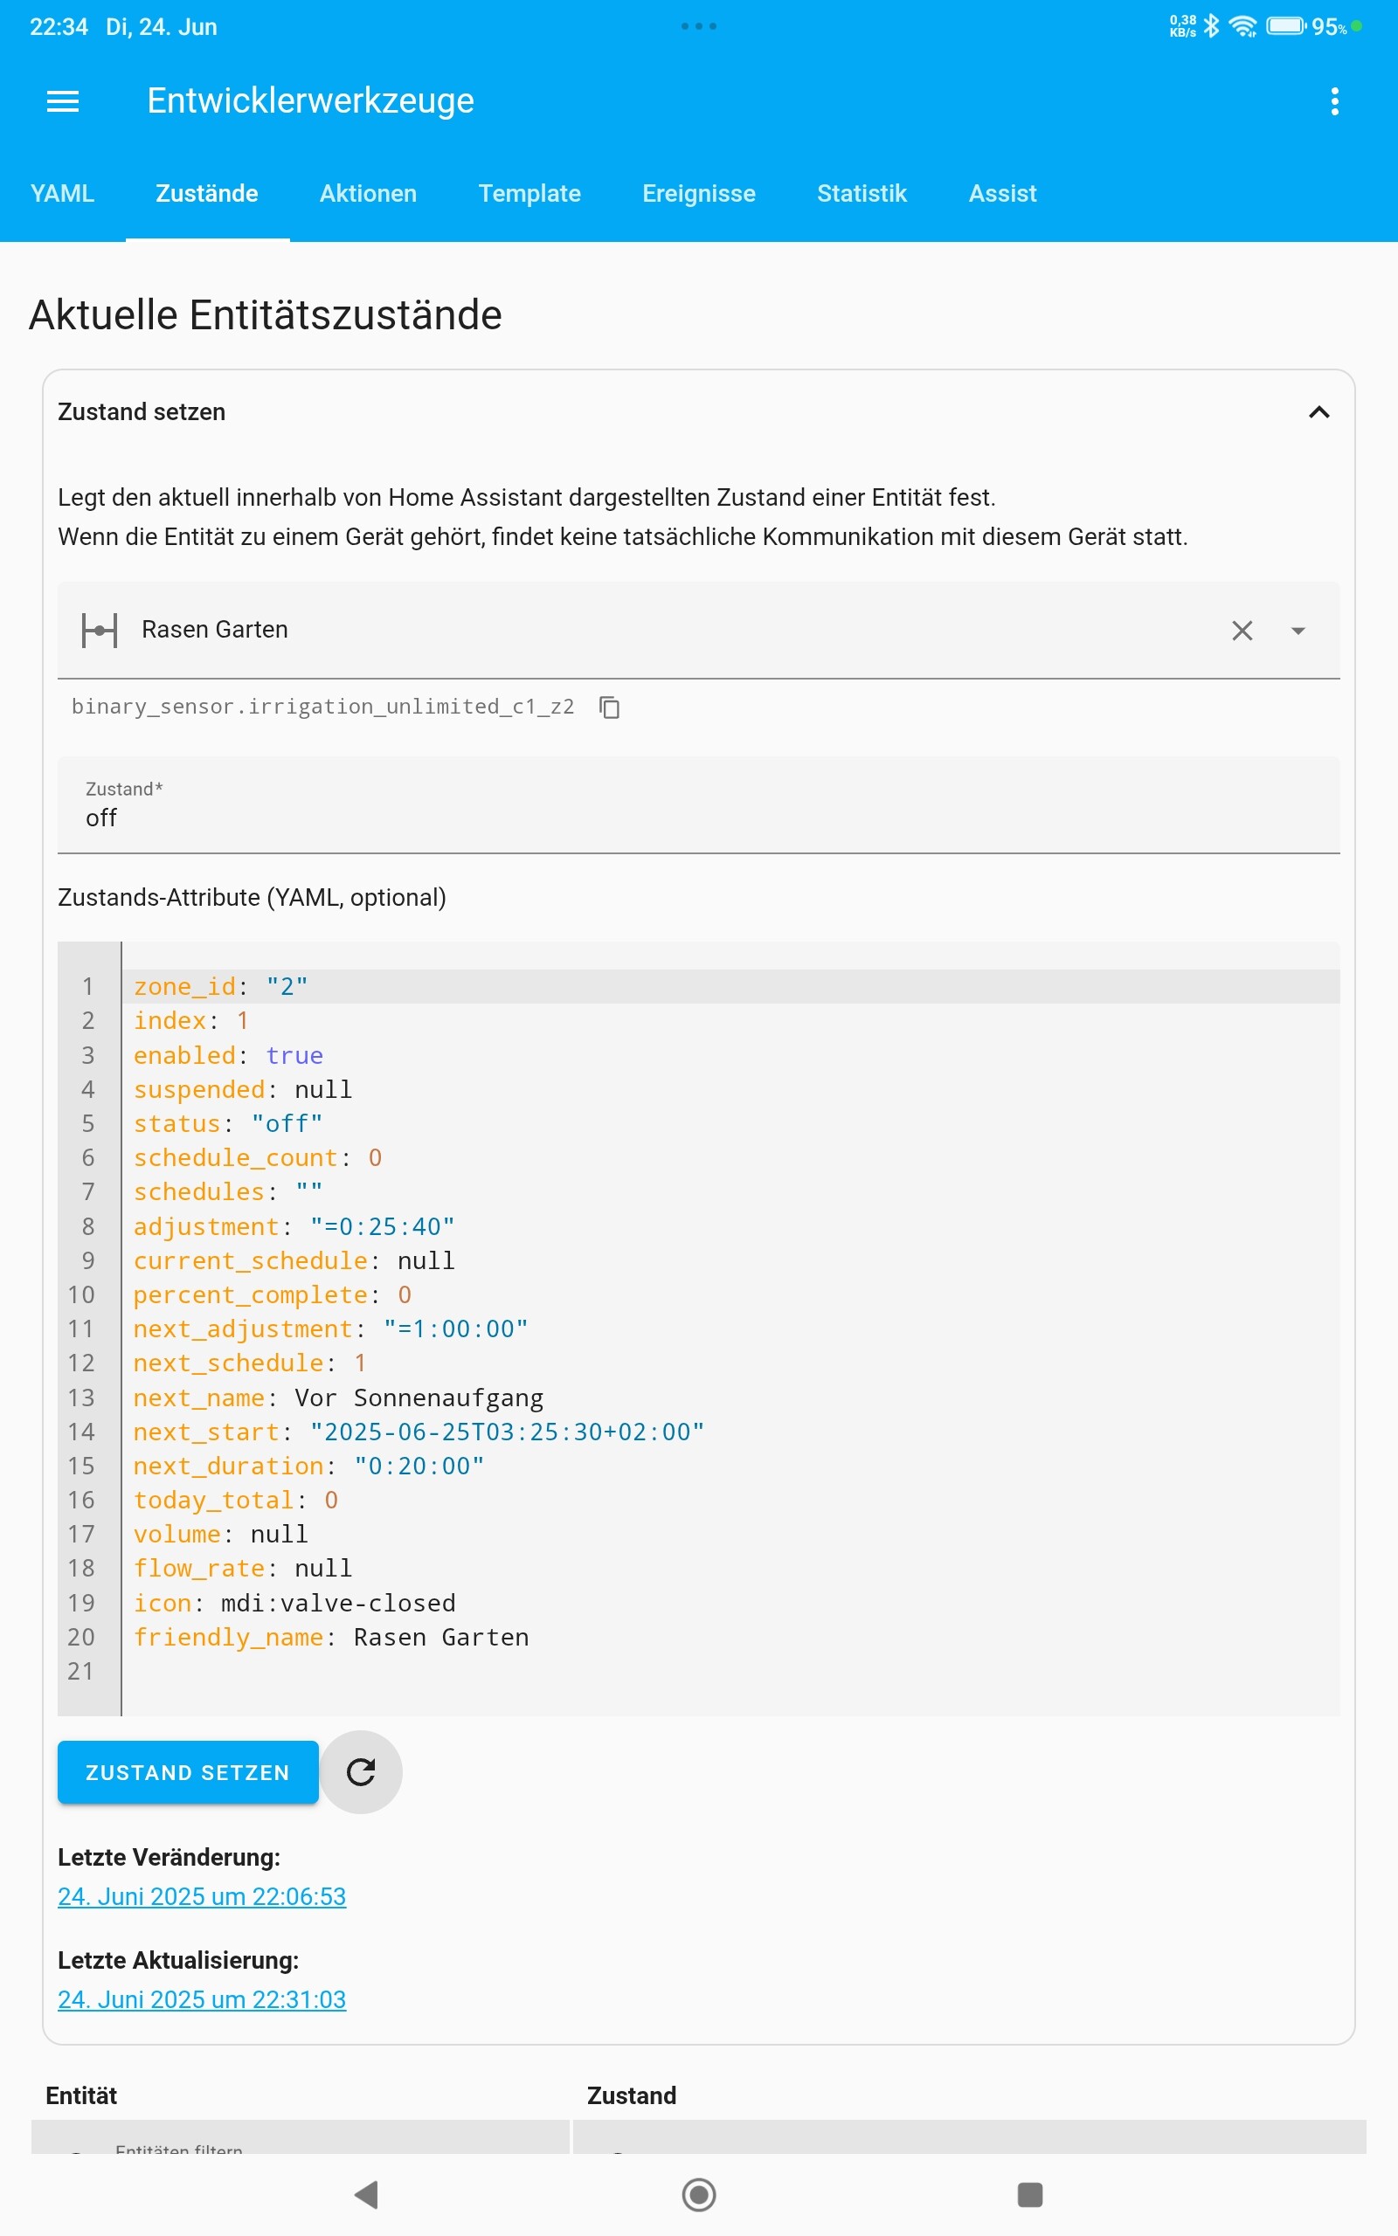Image resolution: width=1398 pixels, height=2236 pixels.
Task: Collapse the Zustand setzen section
Action: pos(1319,412)
